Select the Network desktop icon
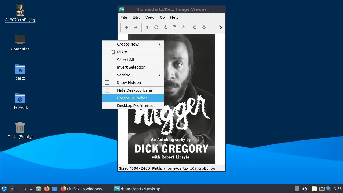This screenshot has width=343, height=193. pos(20,98)
